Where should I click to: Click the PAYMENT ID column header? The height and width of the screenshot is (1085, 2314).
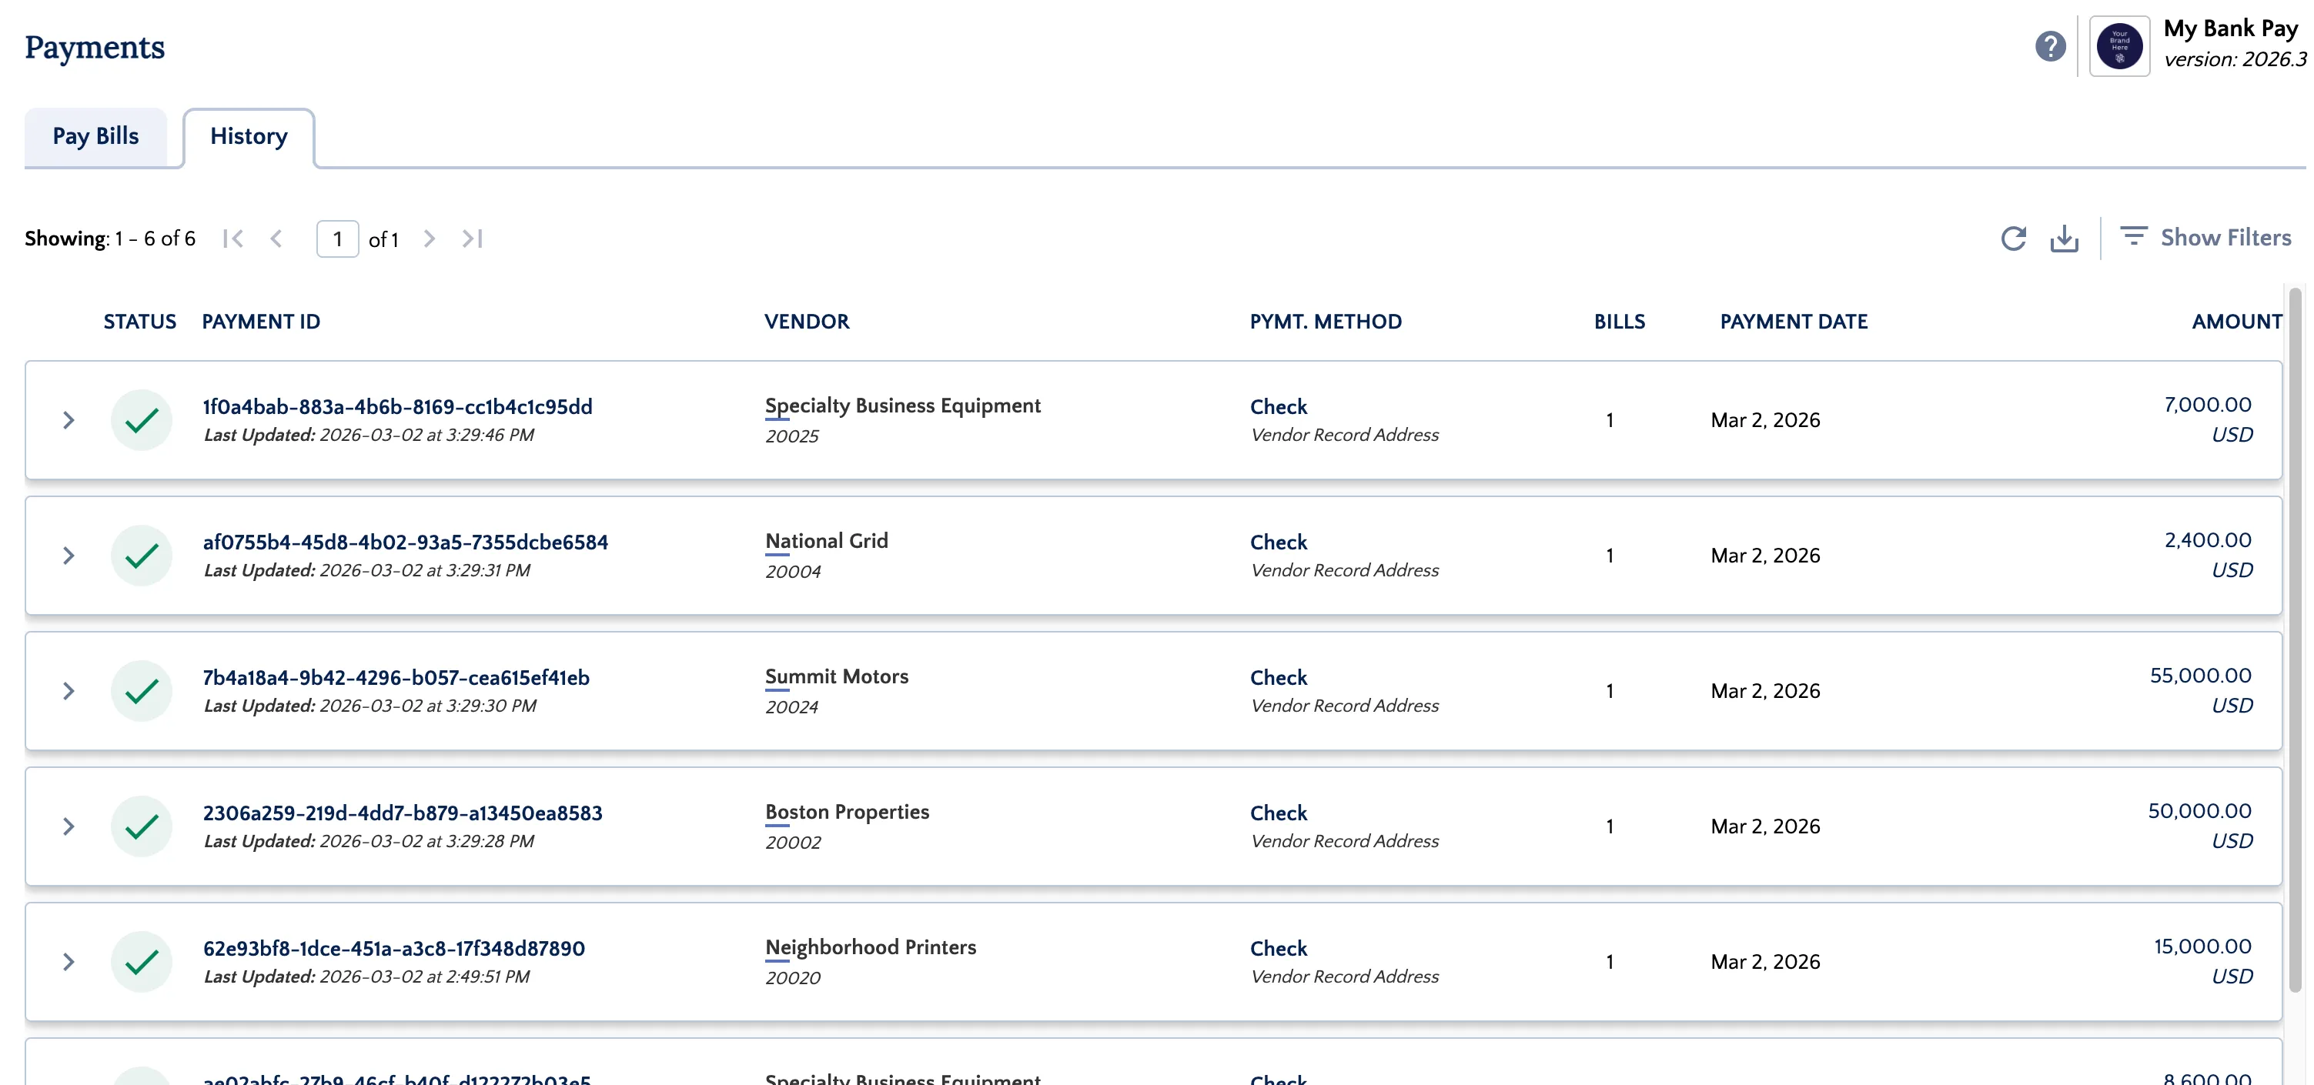[x=260, y=322]
